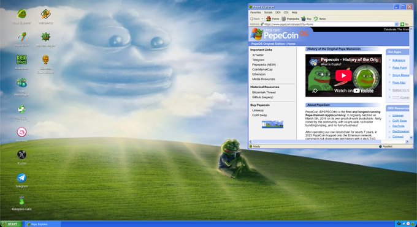Click the 'Watch on YouTube' label

tap(354, 91)
